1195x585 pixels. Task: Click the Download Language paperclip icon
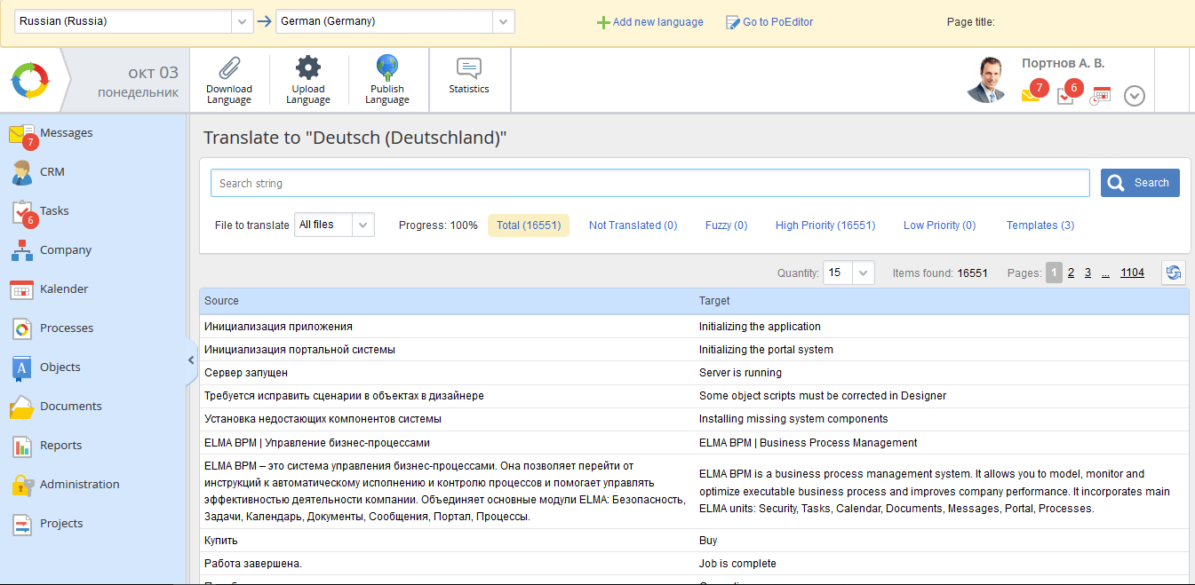229,68
